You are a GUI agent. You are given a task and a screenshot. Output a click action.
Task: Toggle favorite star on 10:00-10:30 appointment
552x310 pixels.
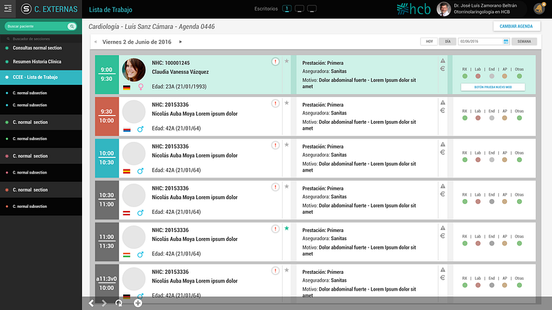pyautogui.click(x=287, y=145)
